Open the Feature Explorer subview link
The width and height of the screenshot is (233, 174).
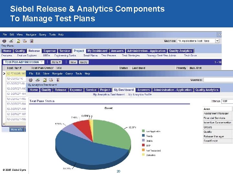pyautogui.click(x=27, y=55)
